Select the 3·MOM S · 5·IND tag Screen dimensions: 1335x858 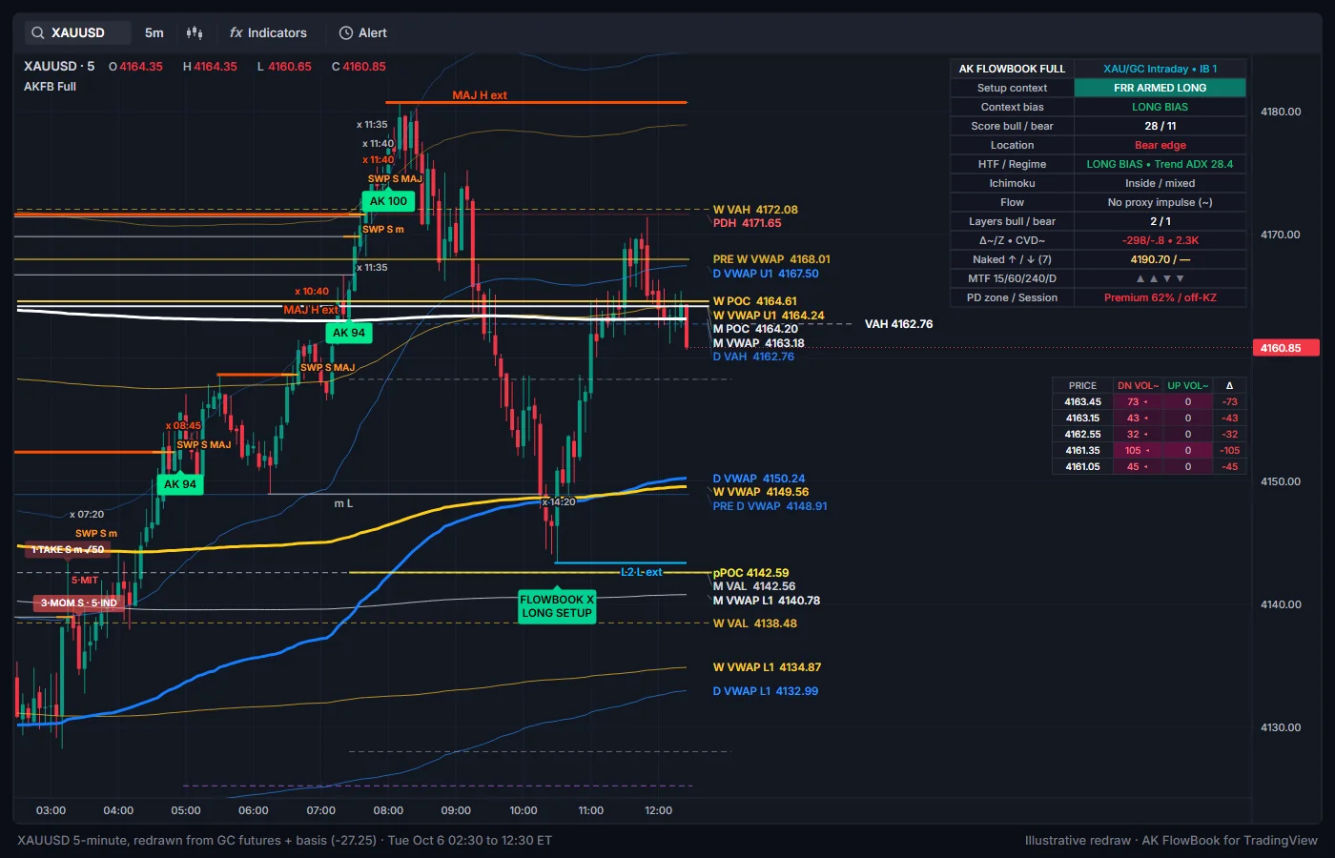pos(78,603)
